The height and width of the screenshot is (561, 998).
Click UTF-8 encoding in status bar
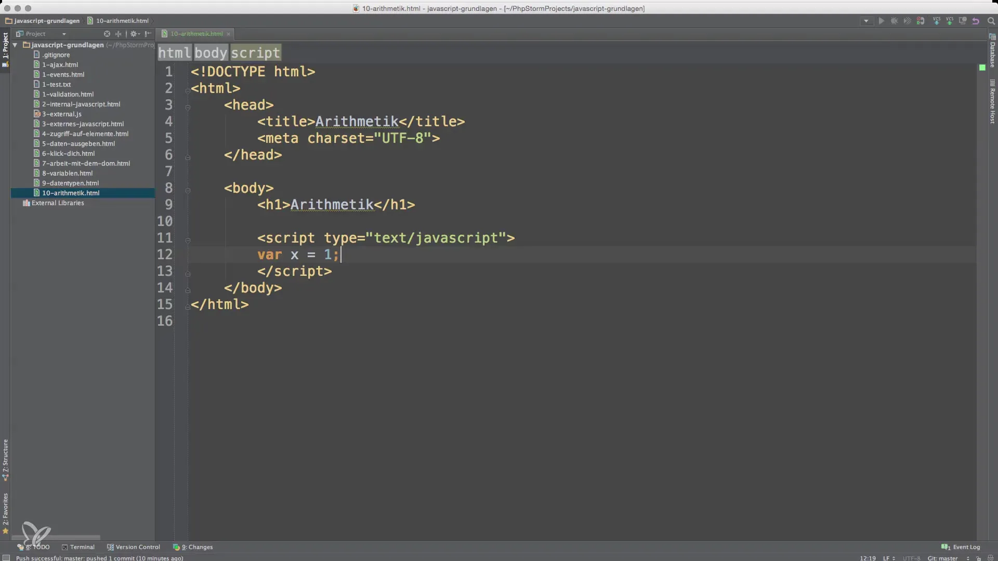911,558
